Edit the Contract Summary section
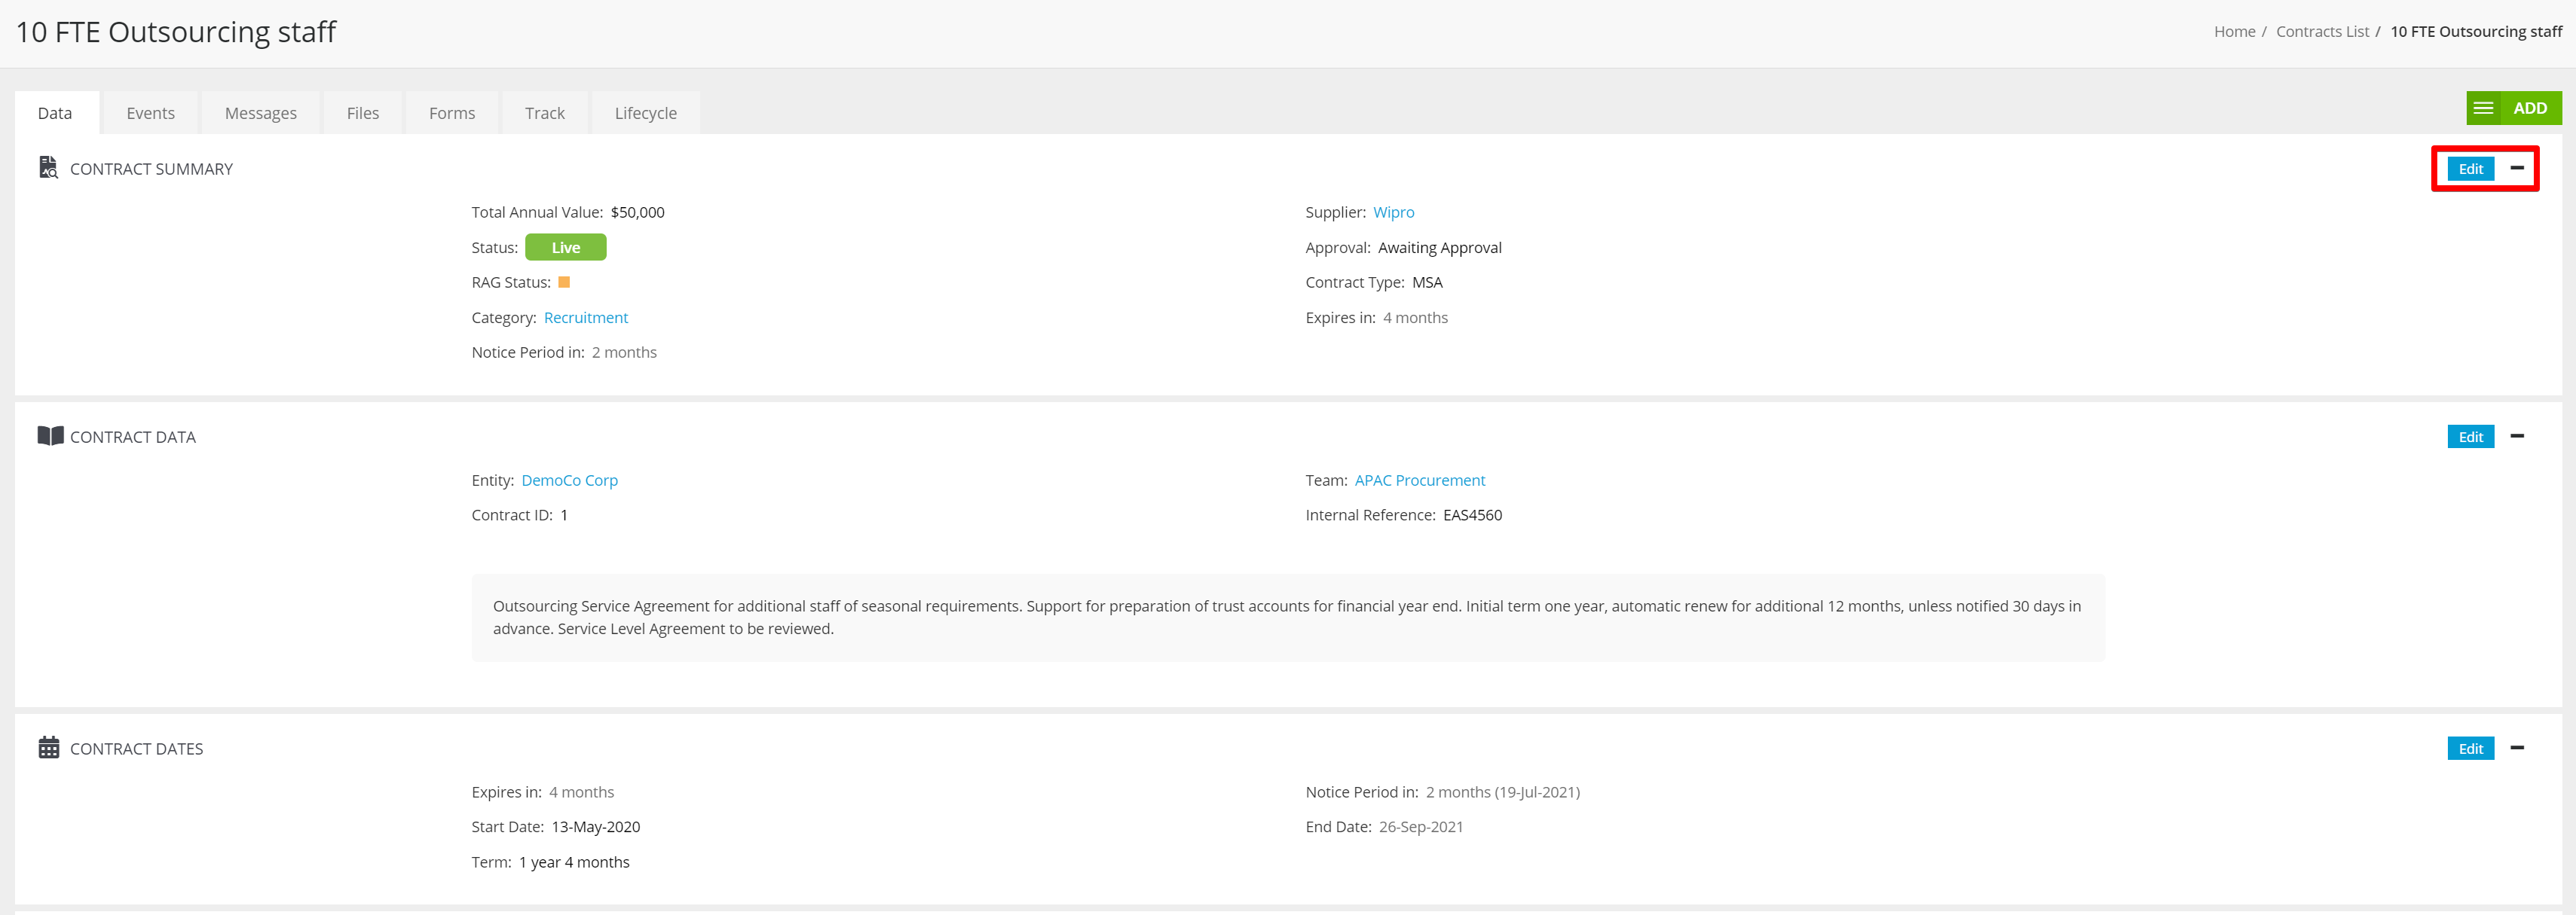The image size is (2576, 915). point(2471,169)
